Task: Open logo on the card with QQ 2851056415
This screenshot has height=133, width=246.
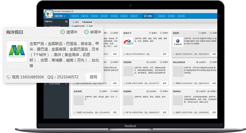Action: 178,42
